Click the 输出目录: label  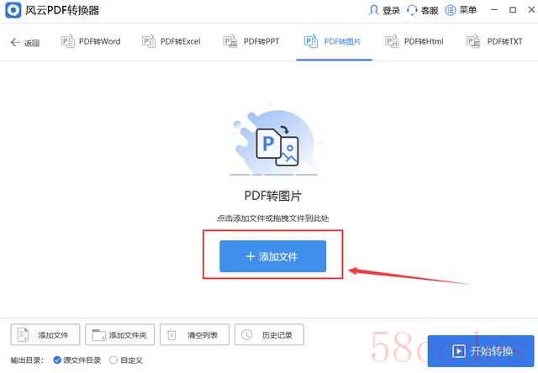coord(27,360)
